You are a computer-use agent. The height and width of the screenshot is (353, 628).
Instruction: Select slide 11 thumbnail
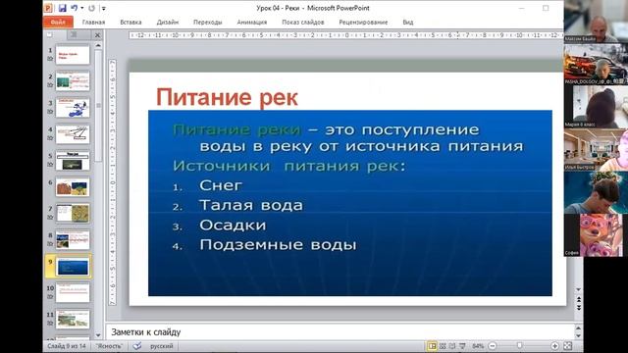(73, 320)
